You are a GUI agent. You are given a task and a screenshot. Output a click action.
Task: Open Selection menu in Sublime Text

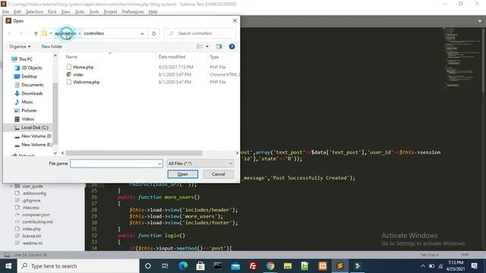[34, 12]
